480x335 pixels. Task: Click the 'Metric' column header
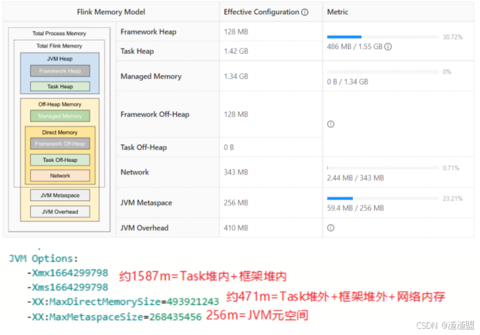[338, 12]
